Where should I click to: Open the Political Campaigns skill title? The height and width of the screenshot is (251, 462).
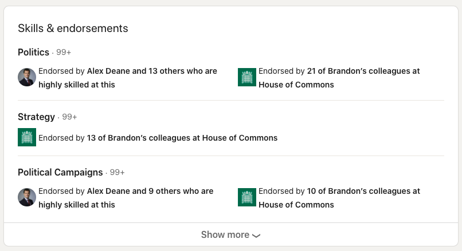pos(60,172)
